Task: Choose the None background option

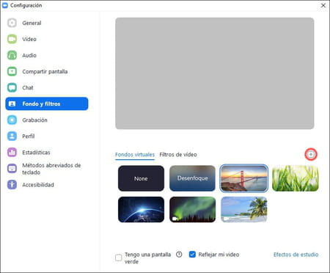Action: coord(141,178)
